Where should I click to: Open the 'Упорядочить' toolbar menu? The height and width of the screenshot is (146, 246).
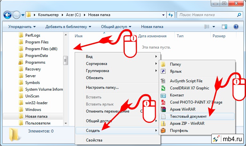tap(22, 27)
